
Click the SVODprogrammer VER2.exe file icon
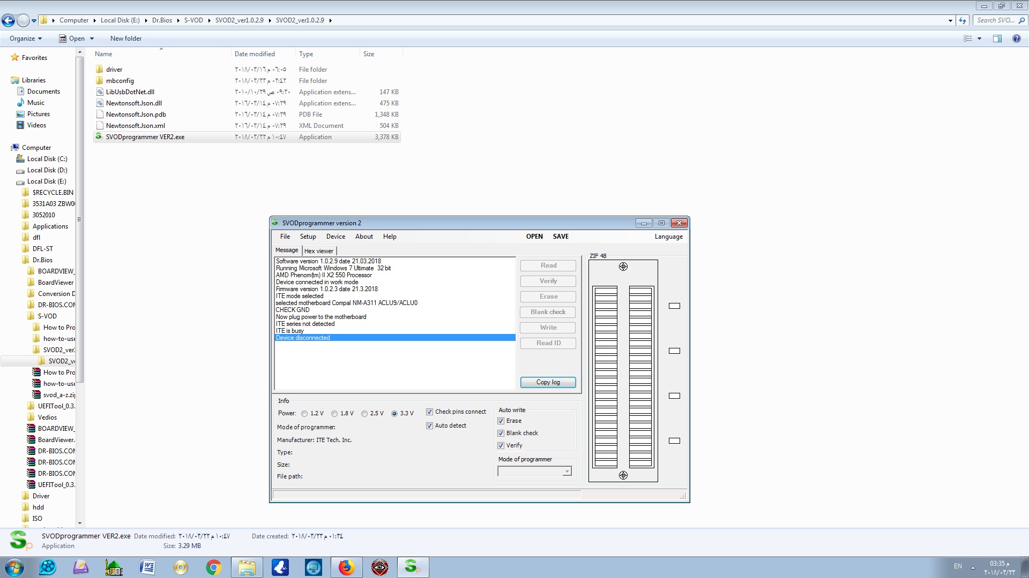(x=99, y=136)
